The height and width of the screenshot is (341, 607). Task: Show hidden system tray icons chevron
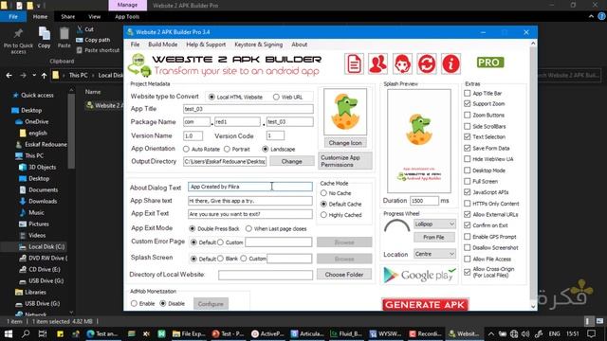[x=491, y=333]
